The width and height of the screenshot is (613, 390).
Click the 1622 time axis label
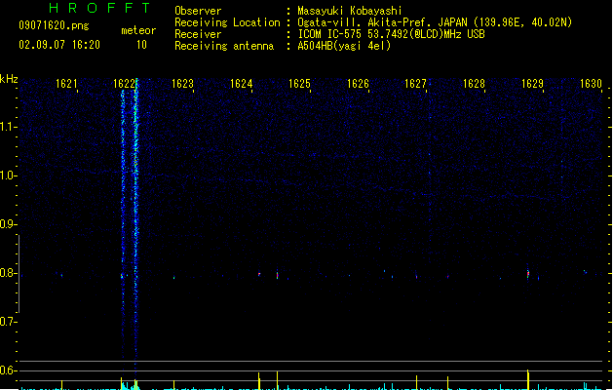point(125,84)
